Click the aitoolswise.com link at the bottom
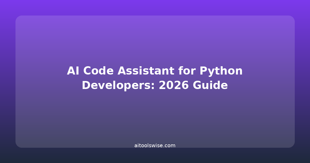 155,146
